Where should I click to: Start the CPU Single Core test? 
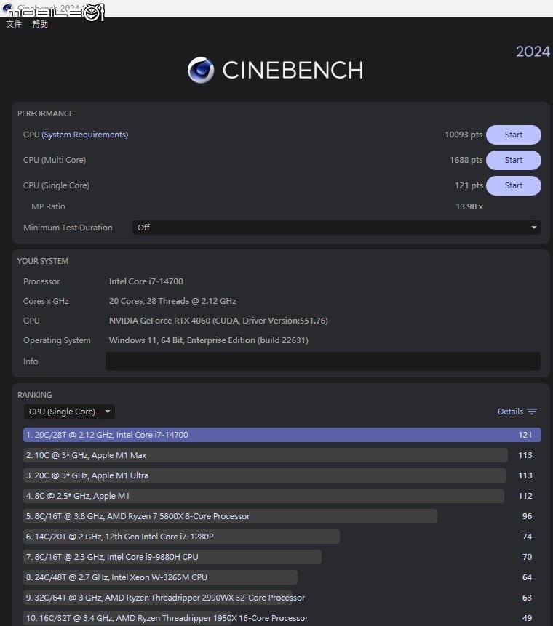pyautogui.click(x=514, y=185)
